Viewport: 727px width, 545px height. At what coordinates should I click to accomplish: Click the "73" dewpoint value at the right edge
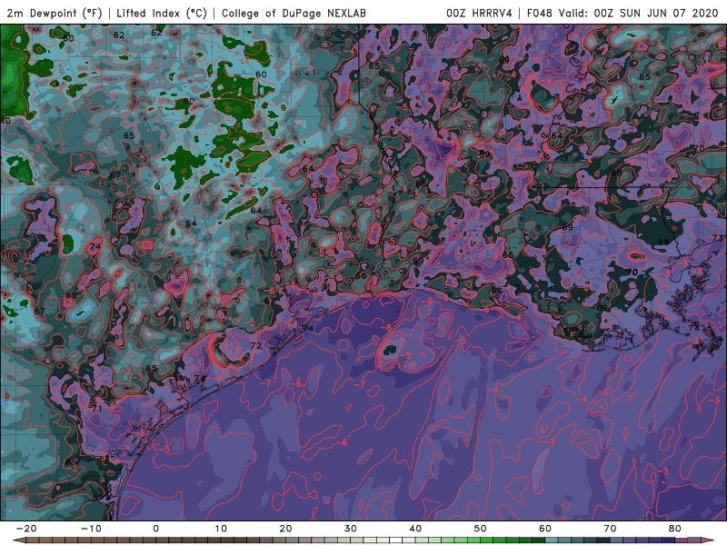718,238
